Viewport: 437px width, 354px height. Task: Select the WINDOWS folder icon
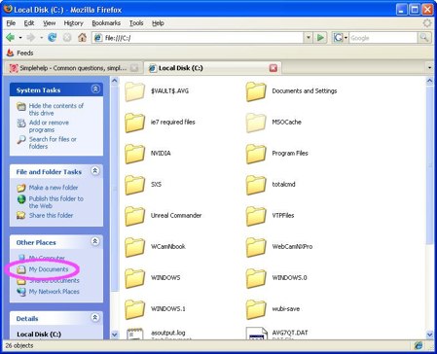coord(135,278)
